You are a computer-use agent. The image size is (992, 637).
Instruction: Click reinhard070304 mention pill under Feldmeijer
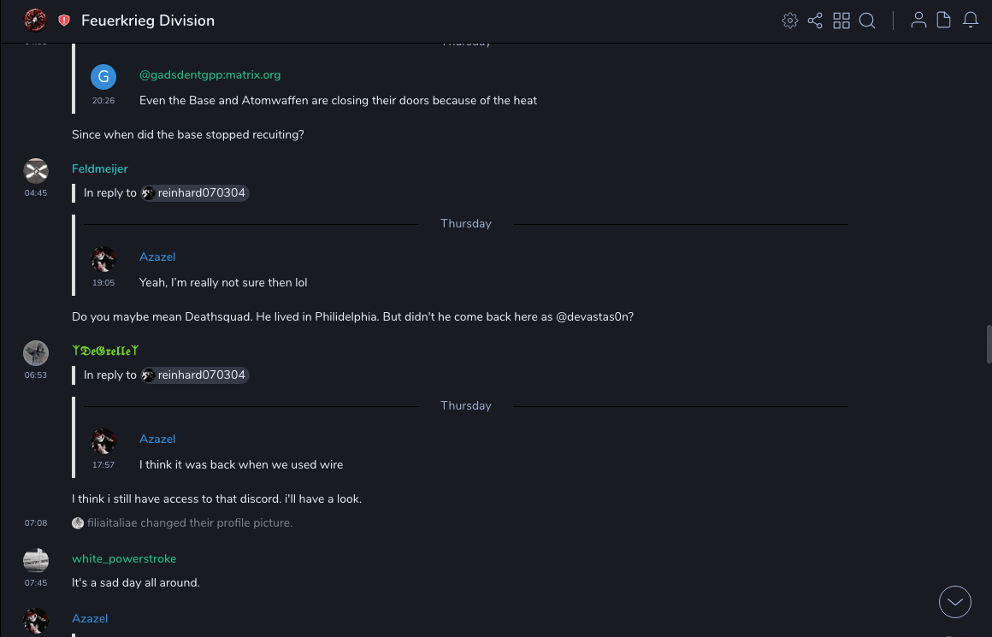195,193
